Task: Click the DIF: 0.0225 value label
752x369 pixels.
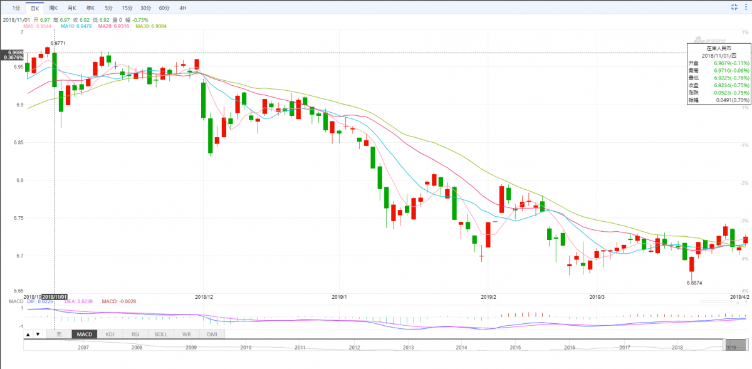Action: pyautogui.click(x=39, y=301)
